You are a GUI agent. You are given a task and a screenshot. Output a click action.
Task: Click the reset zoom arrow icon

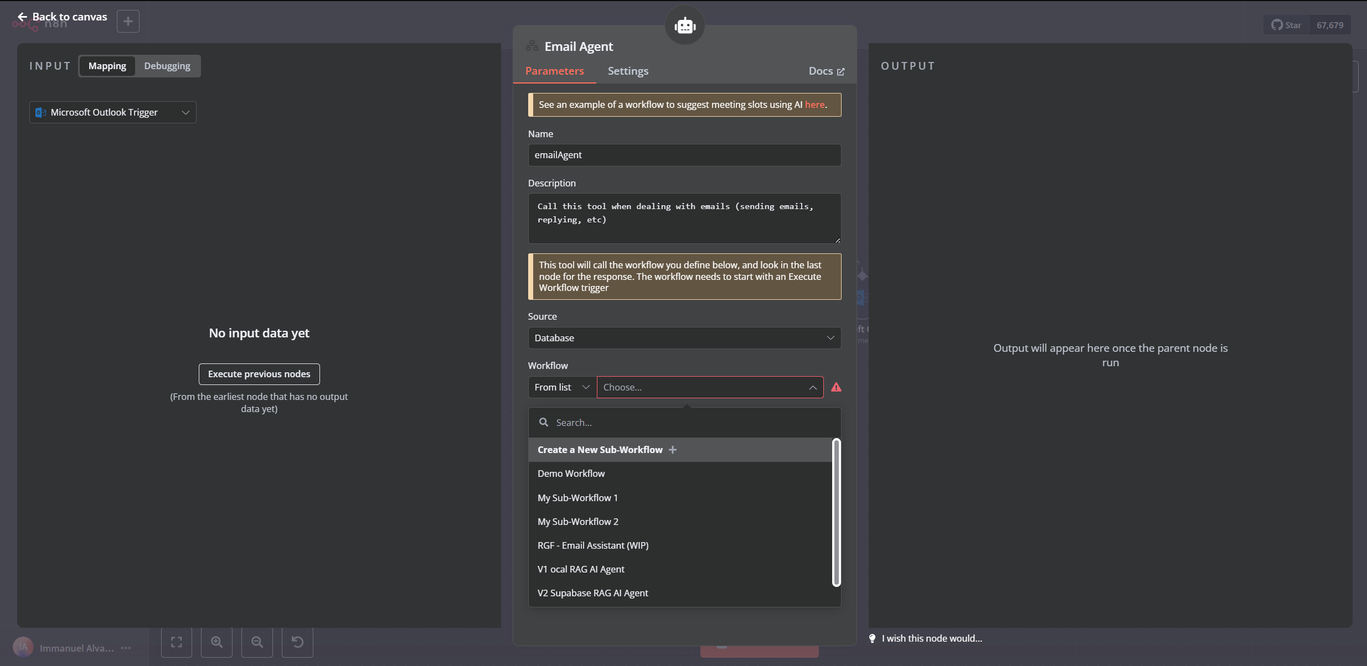coord(297,642)
